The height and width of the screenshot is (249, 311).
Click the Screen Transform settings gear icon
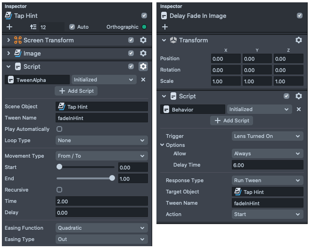[x=143, y=40]
